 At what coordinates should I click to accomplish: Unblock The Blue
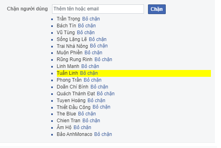click(x=87, y=114)
